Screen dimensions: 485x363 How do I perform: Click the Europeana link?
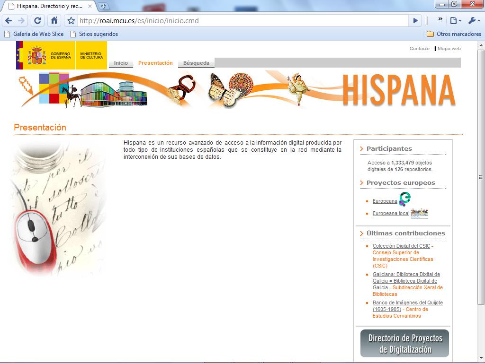point(385,201)
